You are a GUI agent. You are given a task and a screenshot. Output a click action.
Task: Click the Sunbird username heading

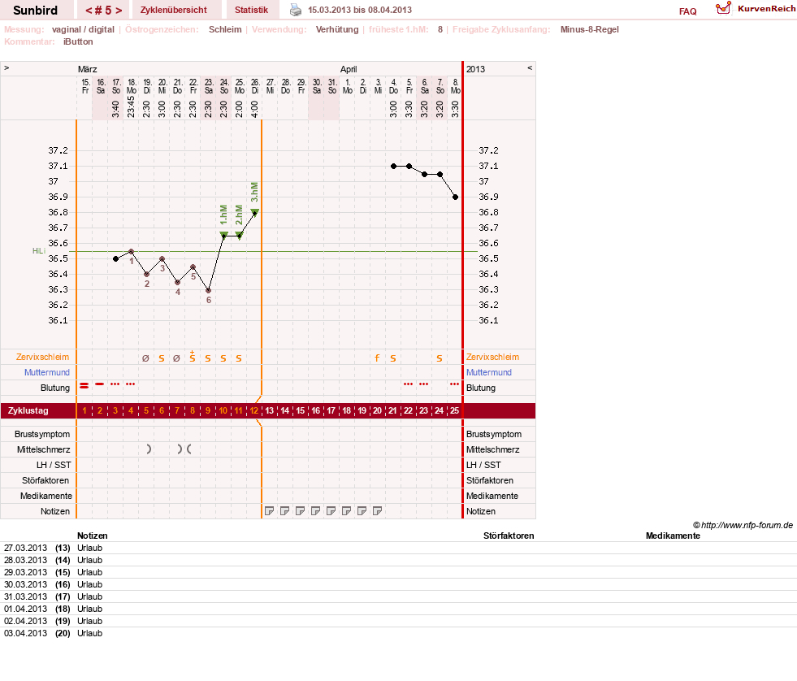pyautogui.click(x=35, y=11)
